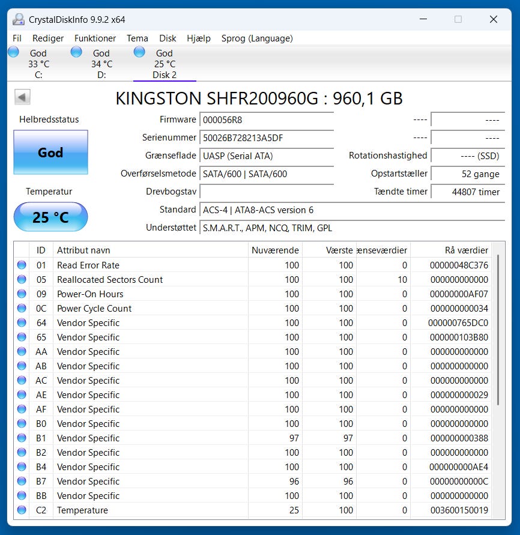520x535 pixels.
Task: Click status orb for attribute ID AE
Action: [22, 394]
